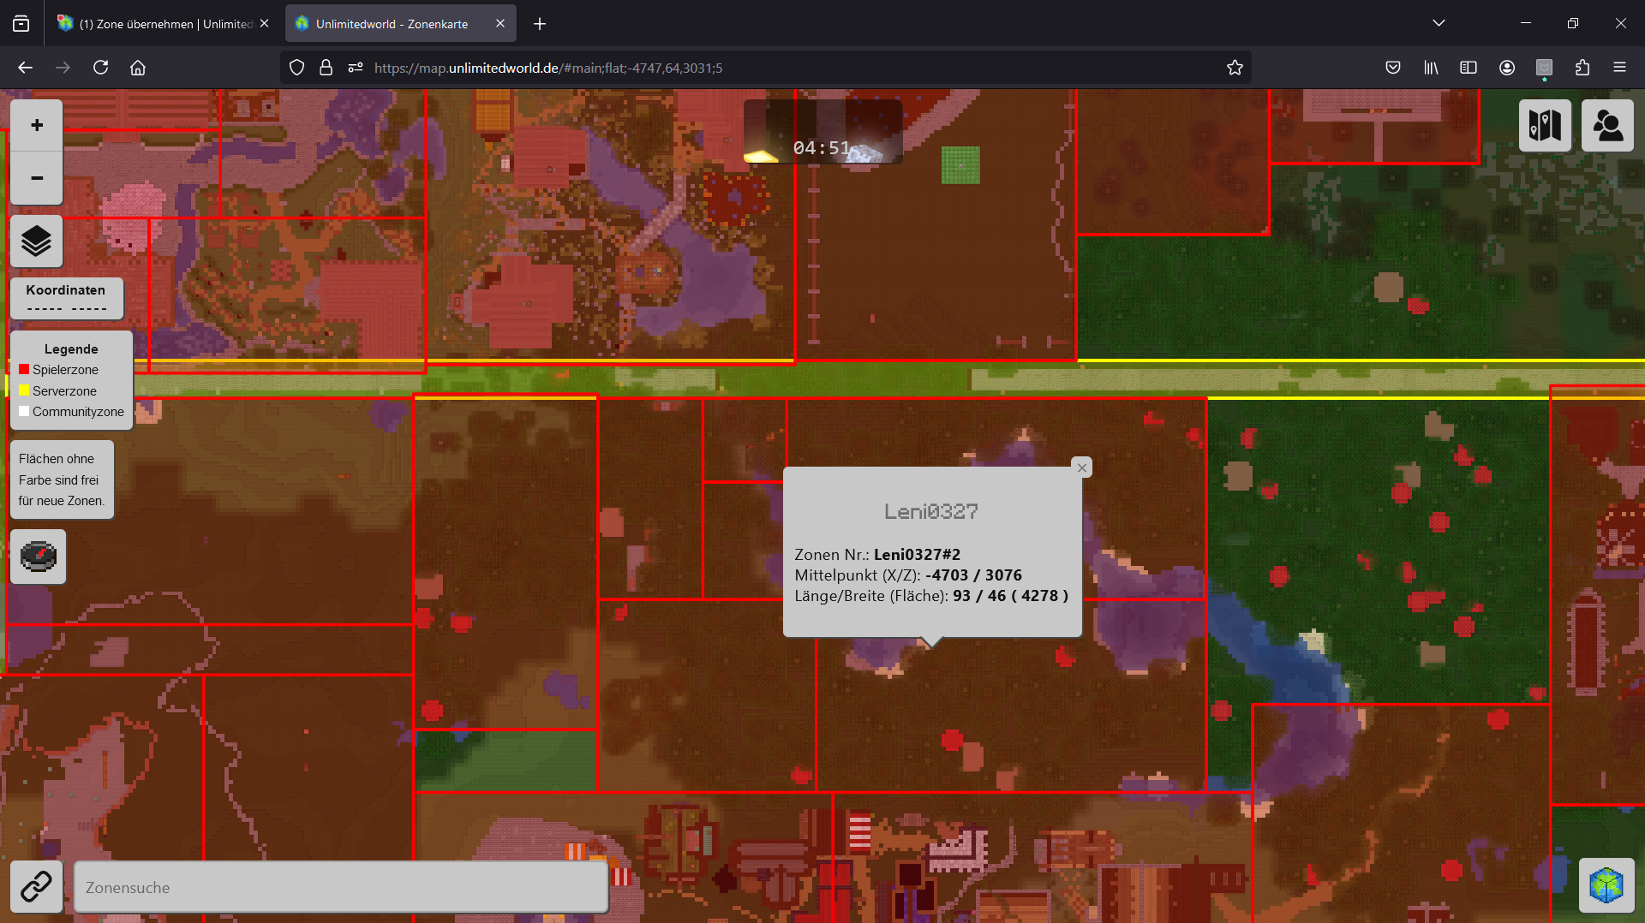
Task: Open the world map selector icon
Action: click(x=1545, y=126)
